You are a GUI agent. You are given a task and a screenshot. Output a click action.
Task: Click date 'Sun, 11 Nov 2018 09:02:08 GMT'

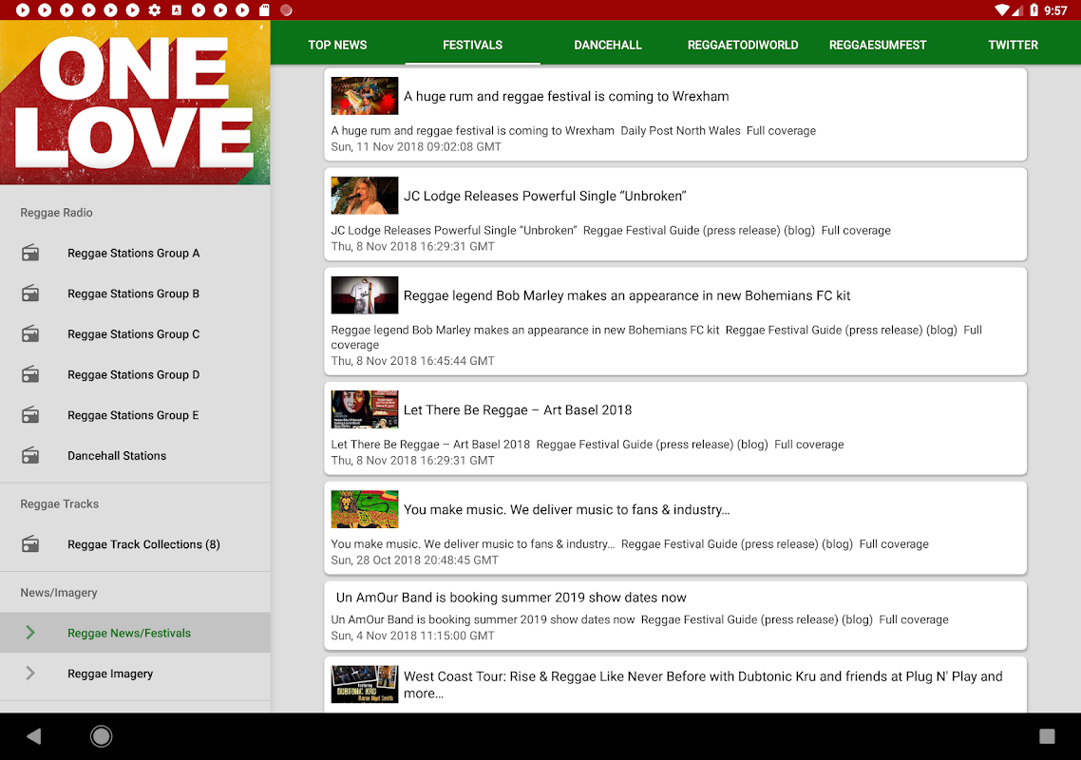click(416, 147)
